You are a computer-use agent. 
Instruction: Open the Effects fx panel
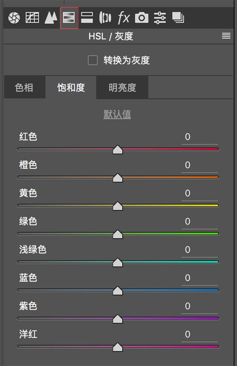coord(124,17)
